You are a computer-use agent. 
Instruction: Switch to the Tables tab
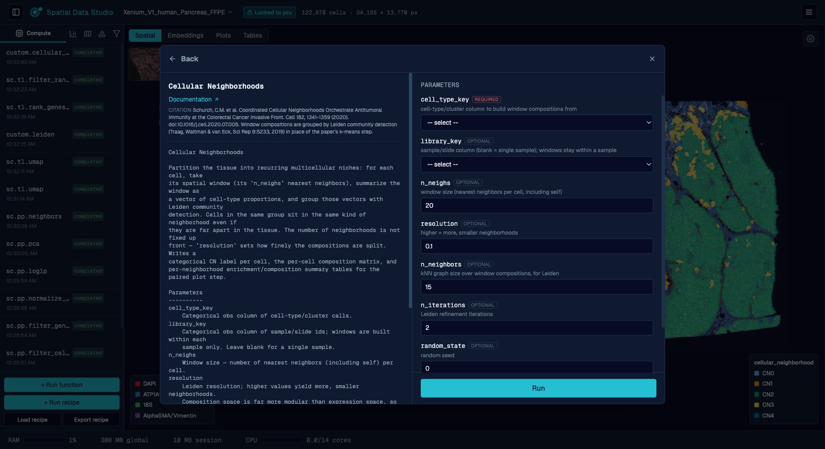click(253, 36)
